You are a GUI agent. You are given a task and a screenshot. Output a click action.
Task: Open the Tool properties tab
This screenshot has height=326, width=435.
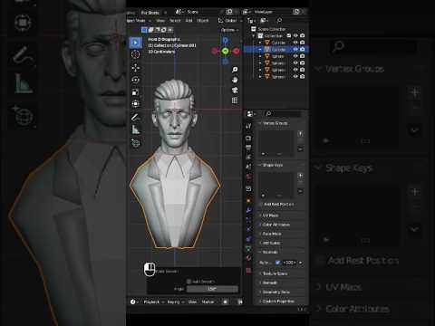(x=248, y=126)
